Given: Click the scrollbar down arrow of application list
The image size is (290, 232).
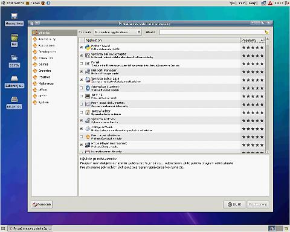Looking at the screenshot, I should point(268,152).
